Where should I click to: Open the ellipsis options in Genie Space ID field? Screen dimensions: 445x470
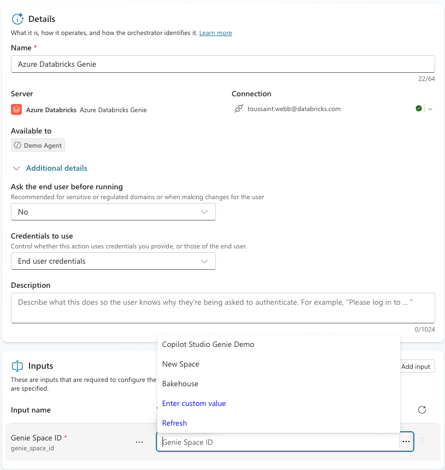(406, 442)
